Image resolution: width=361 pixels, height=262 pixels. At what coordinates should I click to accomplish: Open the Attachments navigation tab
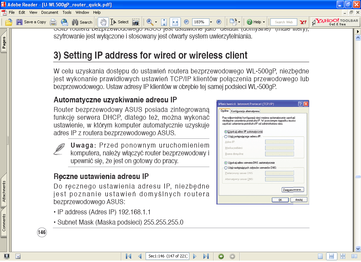(4, 191)
